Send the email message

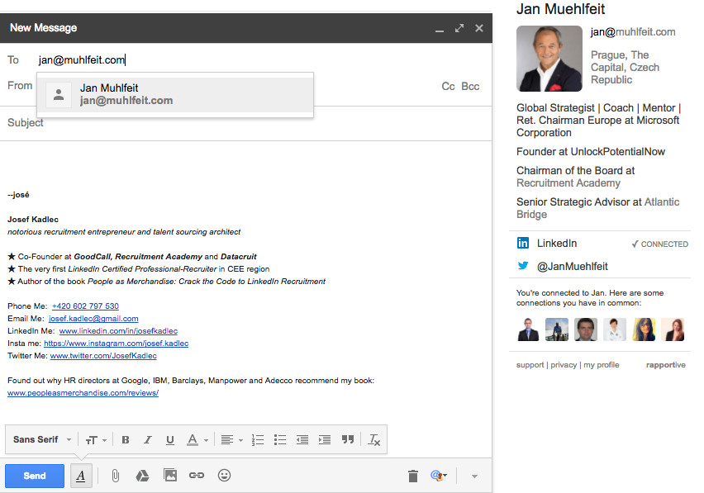click(x=35, y=476)
